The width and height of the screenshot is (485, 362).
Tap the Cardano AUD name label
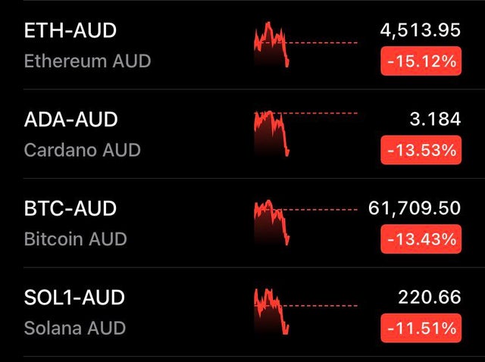click(83, 150)
